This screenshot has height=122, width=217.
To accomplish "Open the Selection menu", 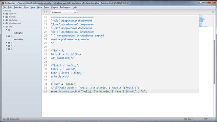I will (x=18, y=7).
